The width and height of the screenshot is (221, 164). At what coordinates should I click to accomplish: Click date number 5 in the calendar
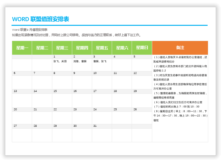point(134,57)
